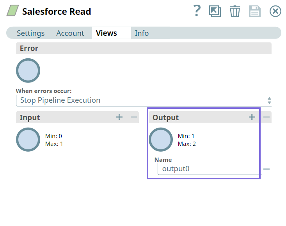Click the dropdown arrows beside Stop Pipeline Execution
The image size is (286, 226).
tap(269, 100)
